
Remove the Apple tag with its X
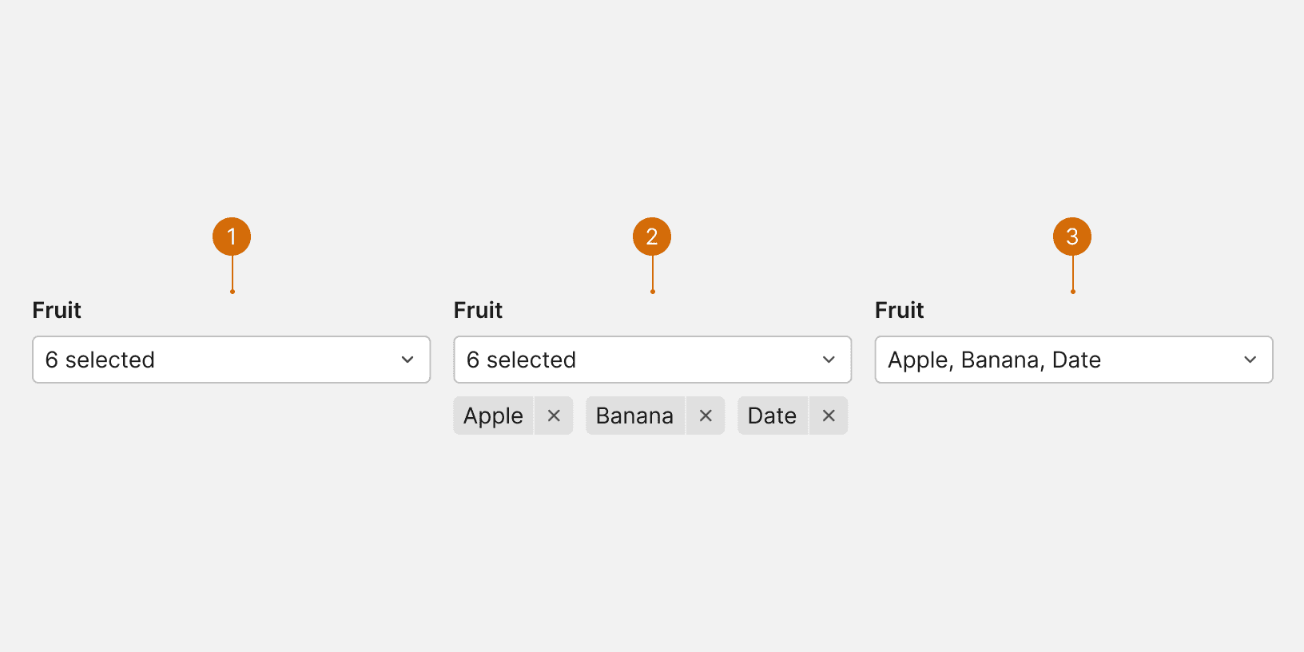[x=554, y=415]
